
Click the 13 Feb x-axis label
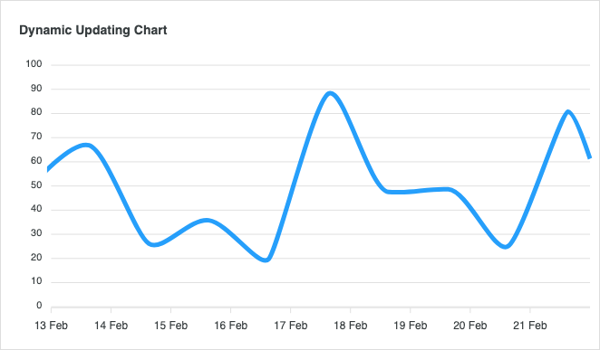(51, 326)
